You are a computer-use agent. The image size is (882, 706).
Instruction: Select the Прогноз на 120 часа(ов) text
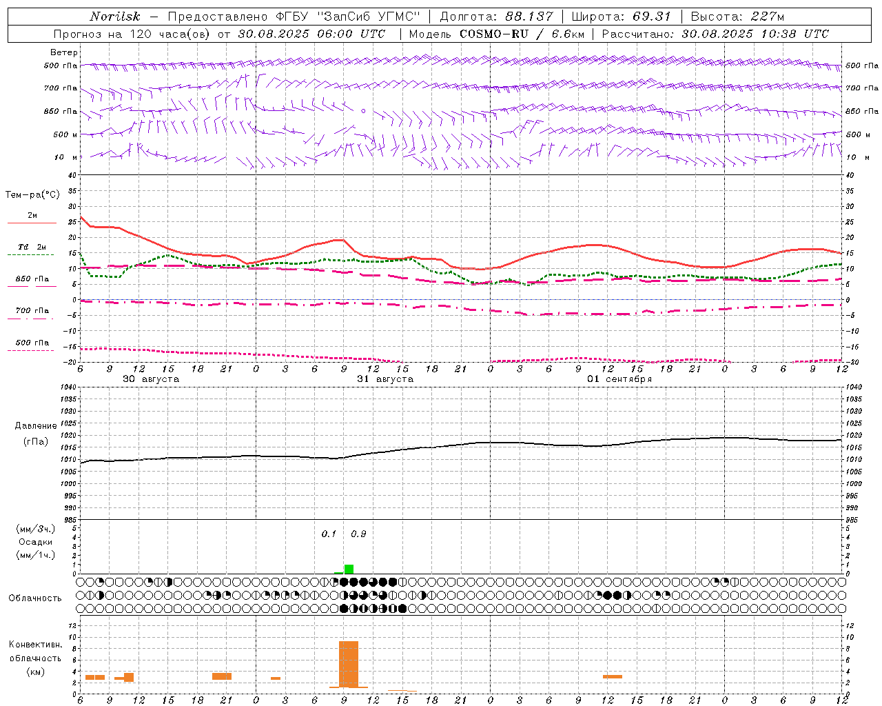(133, 34)
